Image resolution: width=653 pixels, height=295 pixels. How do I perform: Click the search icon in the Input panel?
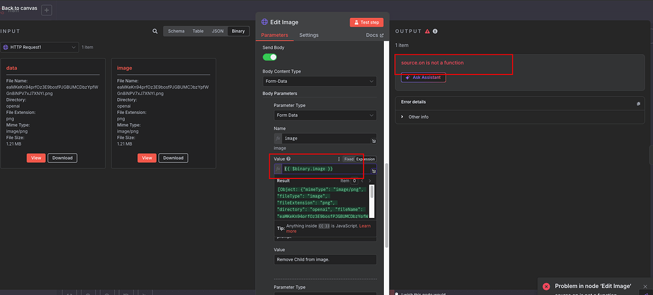point(155,31)
